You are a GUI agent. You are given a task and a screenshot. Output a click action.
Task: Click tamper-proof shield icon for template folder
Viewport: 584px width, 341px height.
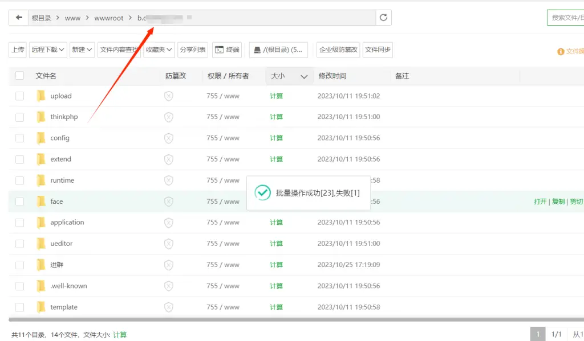[168, 307]
